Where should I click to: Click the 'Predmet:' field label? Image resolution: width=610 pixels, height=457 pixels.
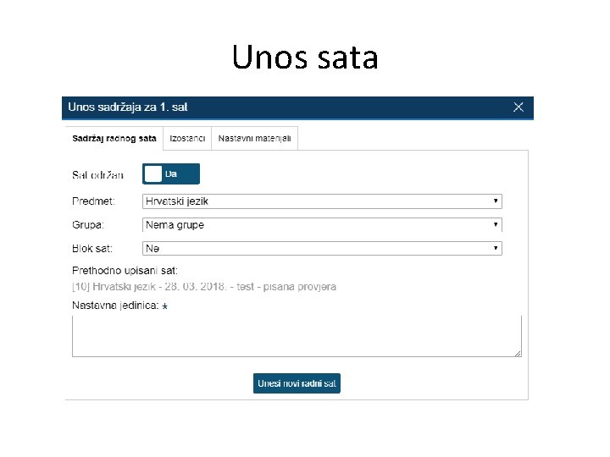[93, 201]
